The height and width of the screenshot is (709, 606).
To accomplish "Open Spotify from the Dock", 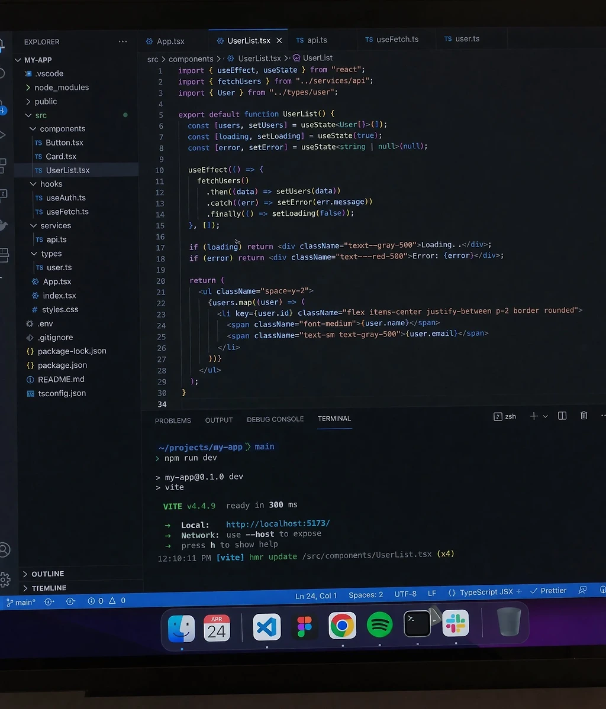I will (x=379, y=625).
